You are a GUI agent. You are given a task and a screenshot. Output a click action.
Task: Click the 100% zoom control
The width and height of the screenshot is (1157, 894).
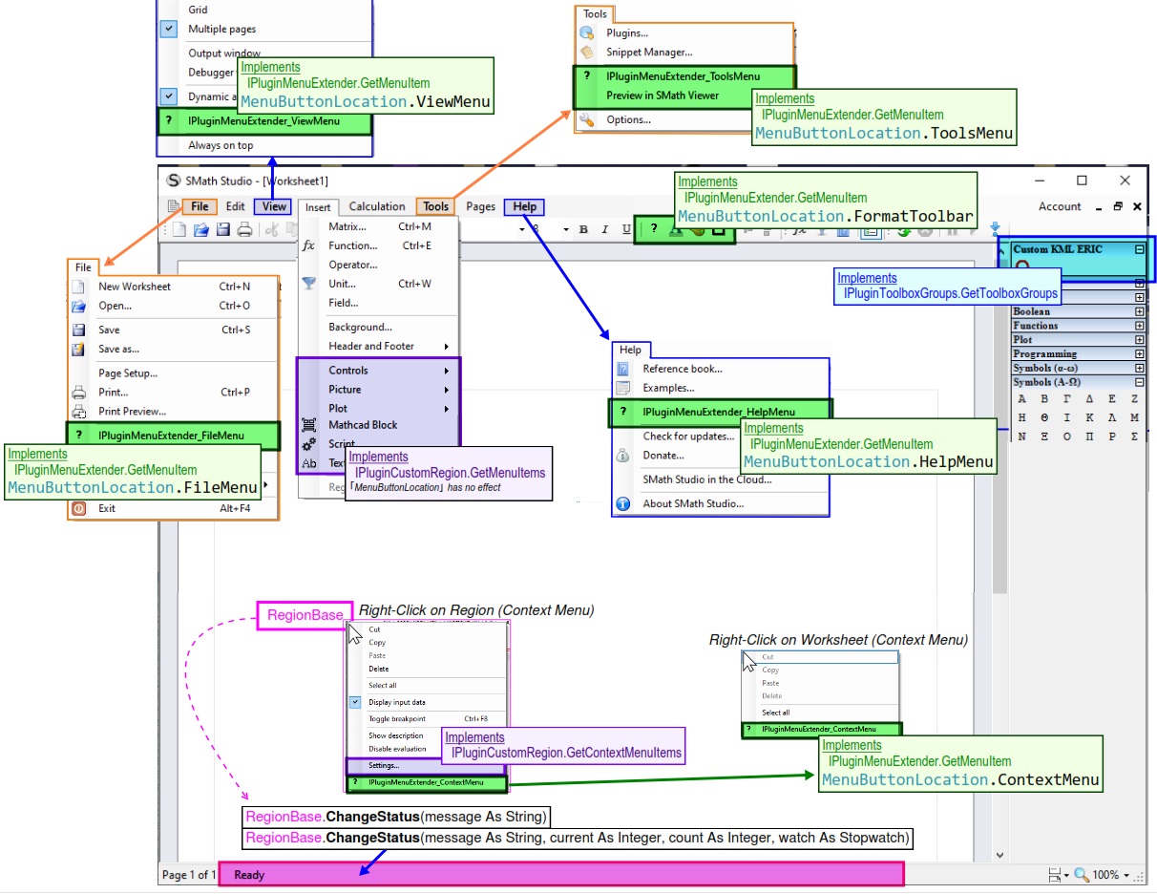pyautogui.click(x=1105, y=874)
